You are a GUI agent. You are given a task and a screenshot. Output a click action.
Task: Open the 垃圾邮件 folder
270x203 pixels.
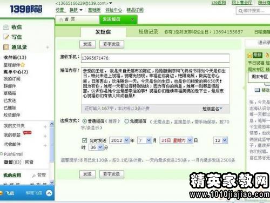coord(12,115)
